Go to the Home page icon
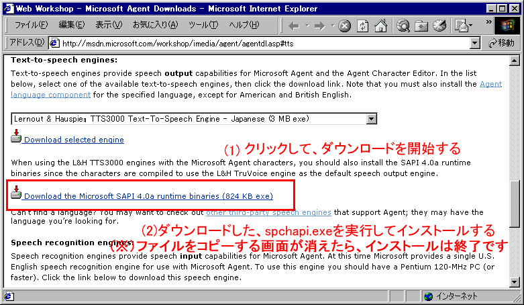The height and width of the screenshot is (305, 524). tap(380, 26)
